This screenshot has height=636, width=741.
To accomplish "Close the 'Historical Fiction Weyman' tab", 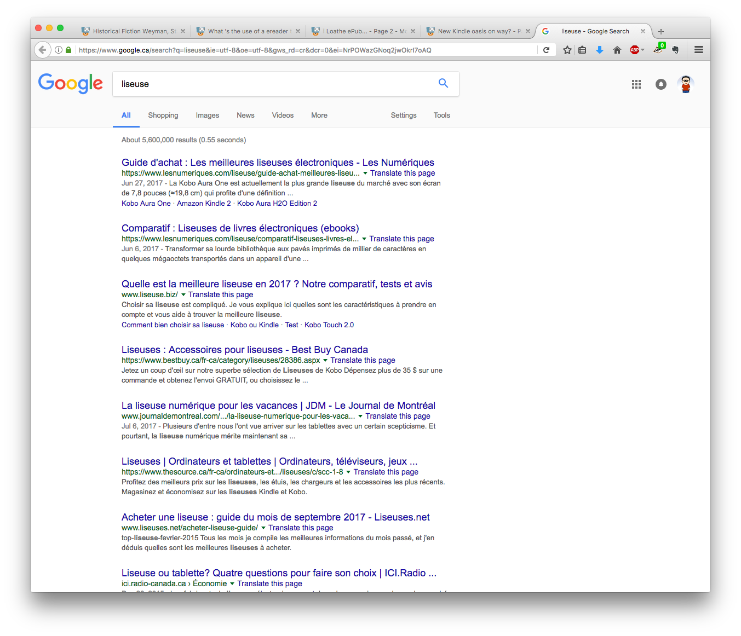I will click(183, 31).
